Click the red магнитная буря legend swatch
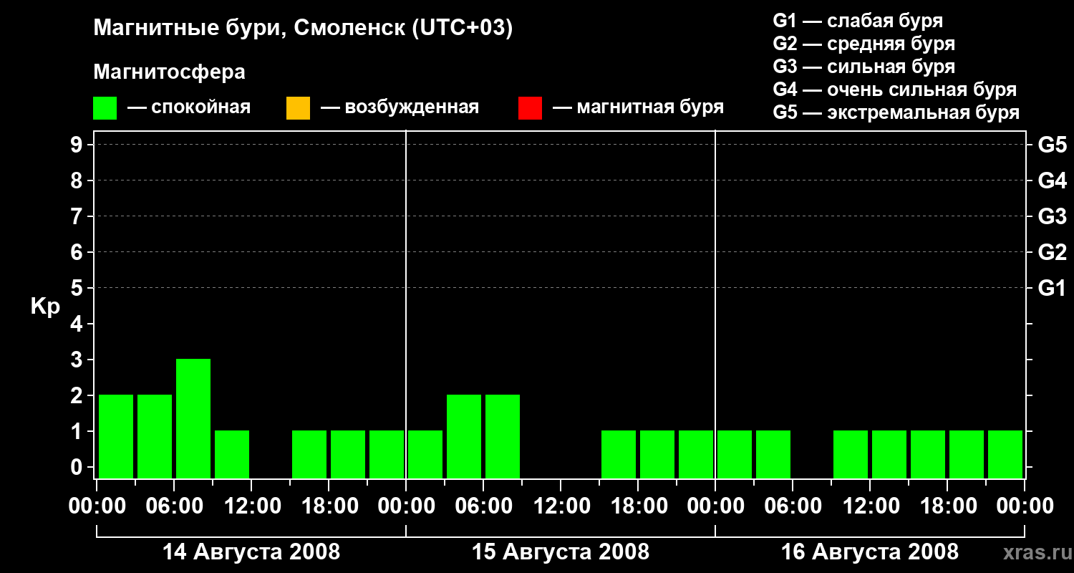The height and width of the screenshot is (573, 1074). 530,108
